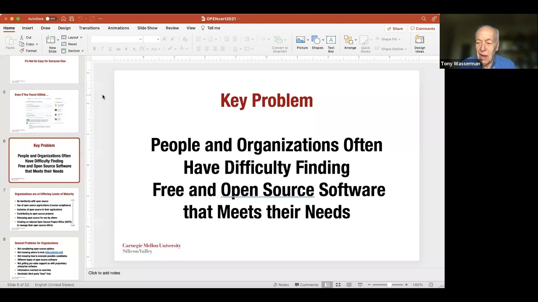This screenshot has height=302, width=538.
Task: Open the font name combo box
Action: coord(116,39)
